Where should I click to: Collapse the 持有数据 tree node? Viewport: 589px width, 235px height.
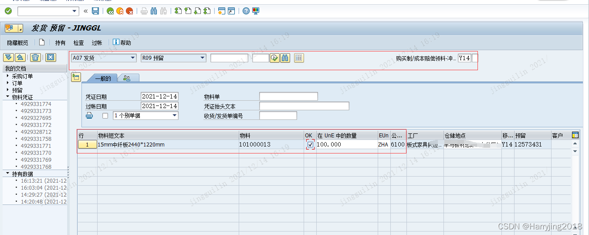pos(8,174)
